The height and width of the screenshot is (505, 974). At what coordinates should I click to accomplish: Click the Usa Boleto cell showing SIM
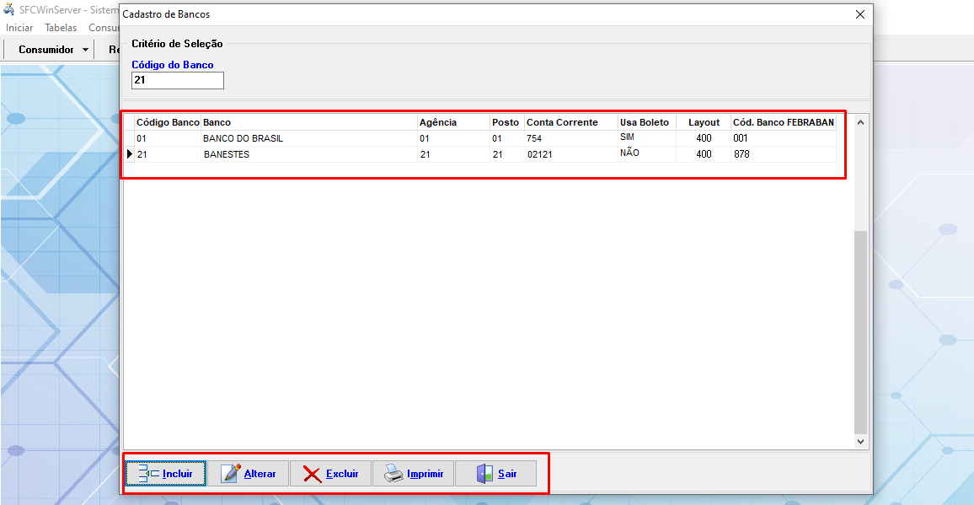tap(627, 137)
